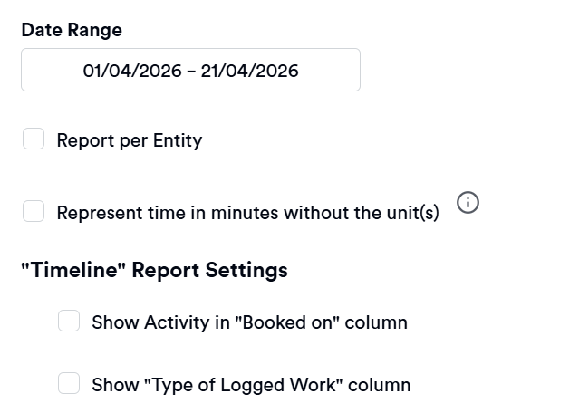
Task: Select the Show "Type of Logged Work" label
Action: (x=251, y=385)
